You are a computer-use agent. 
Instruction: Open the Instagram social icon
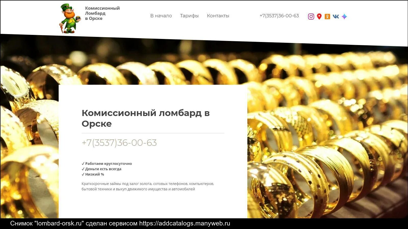311,17
